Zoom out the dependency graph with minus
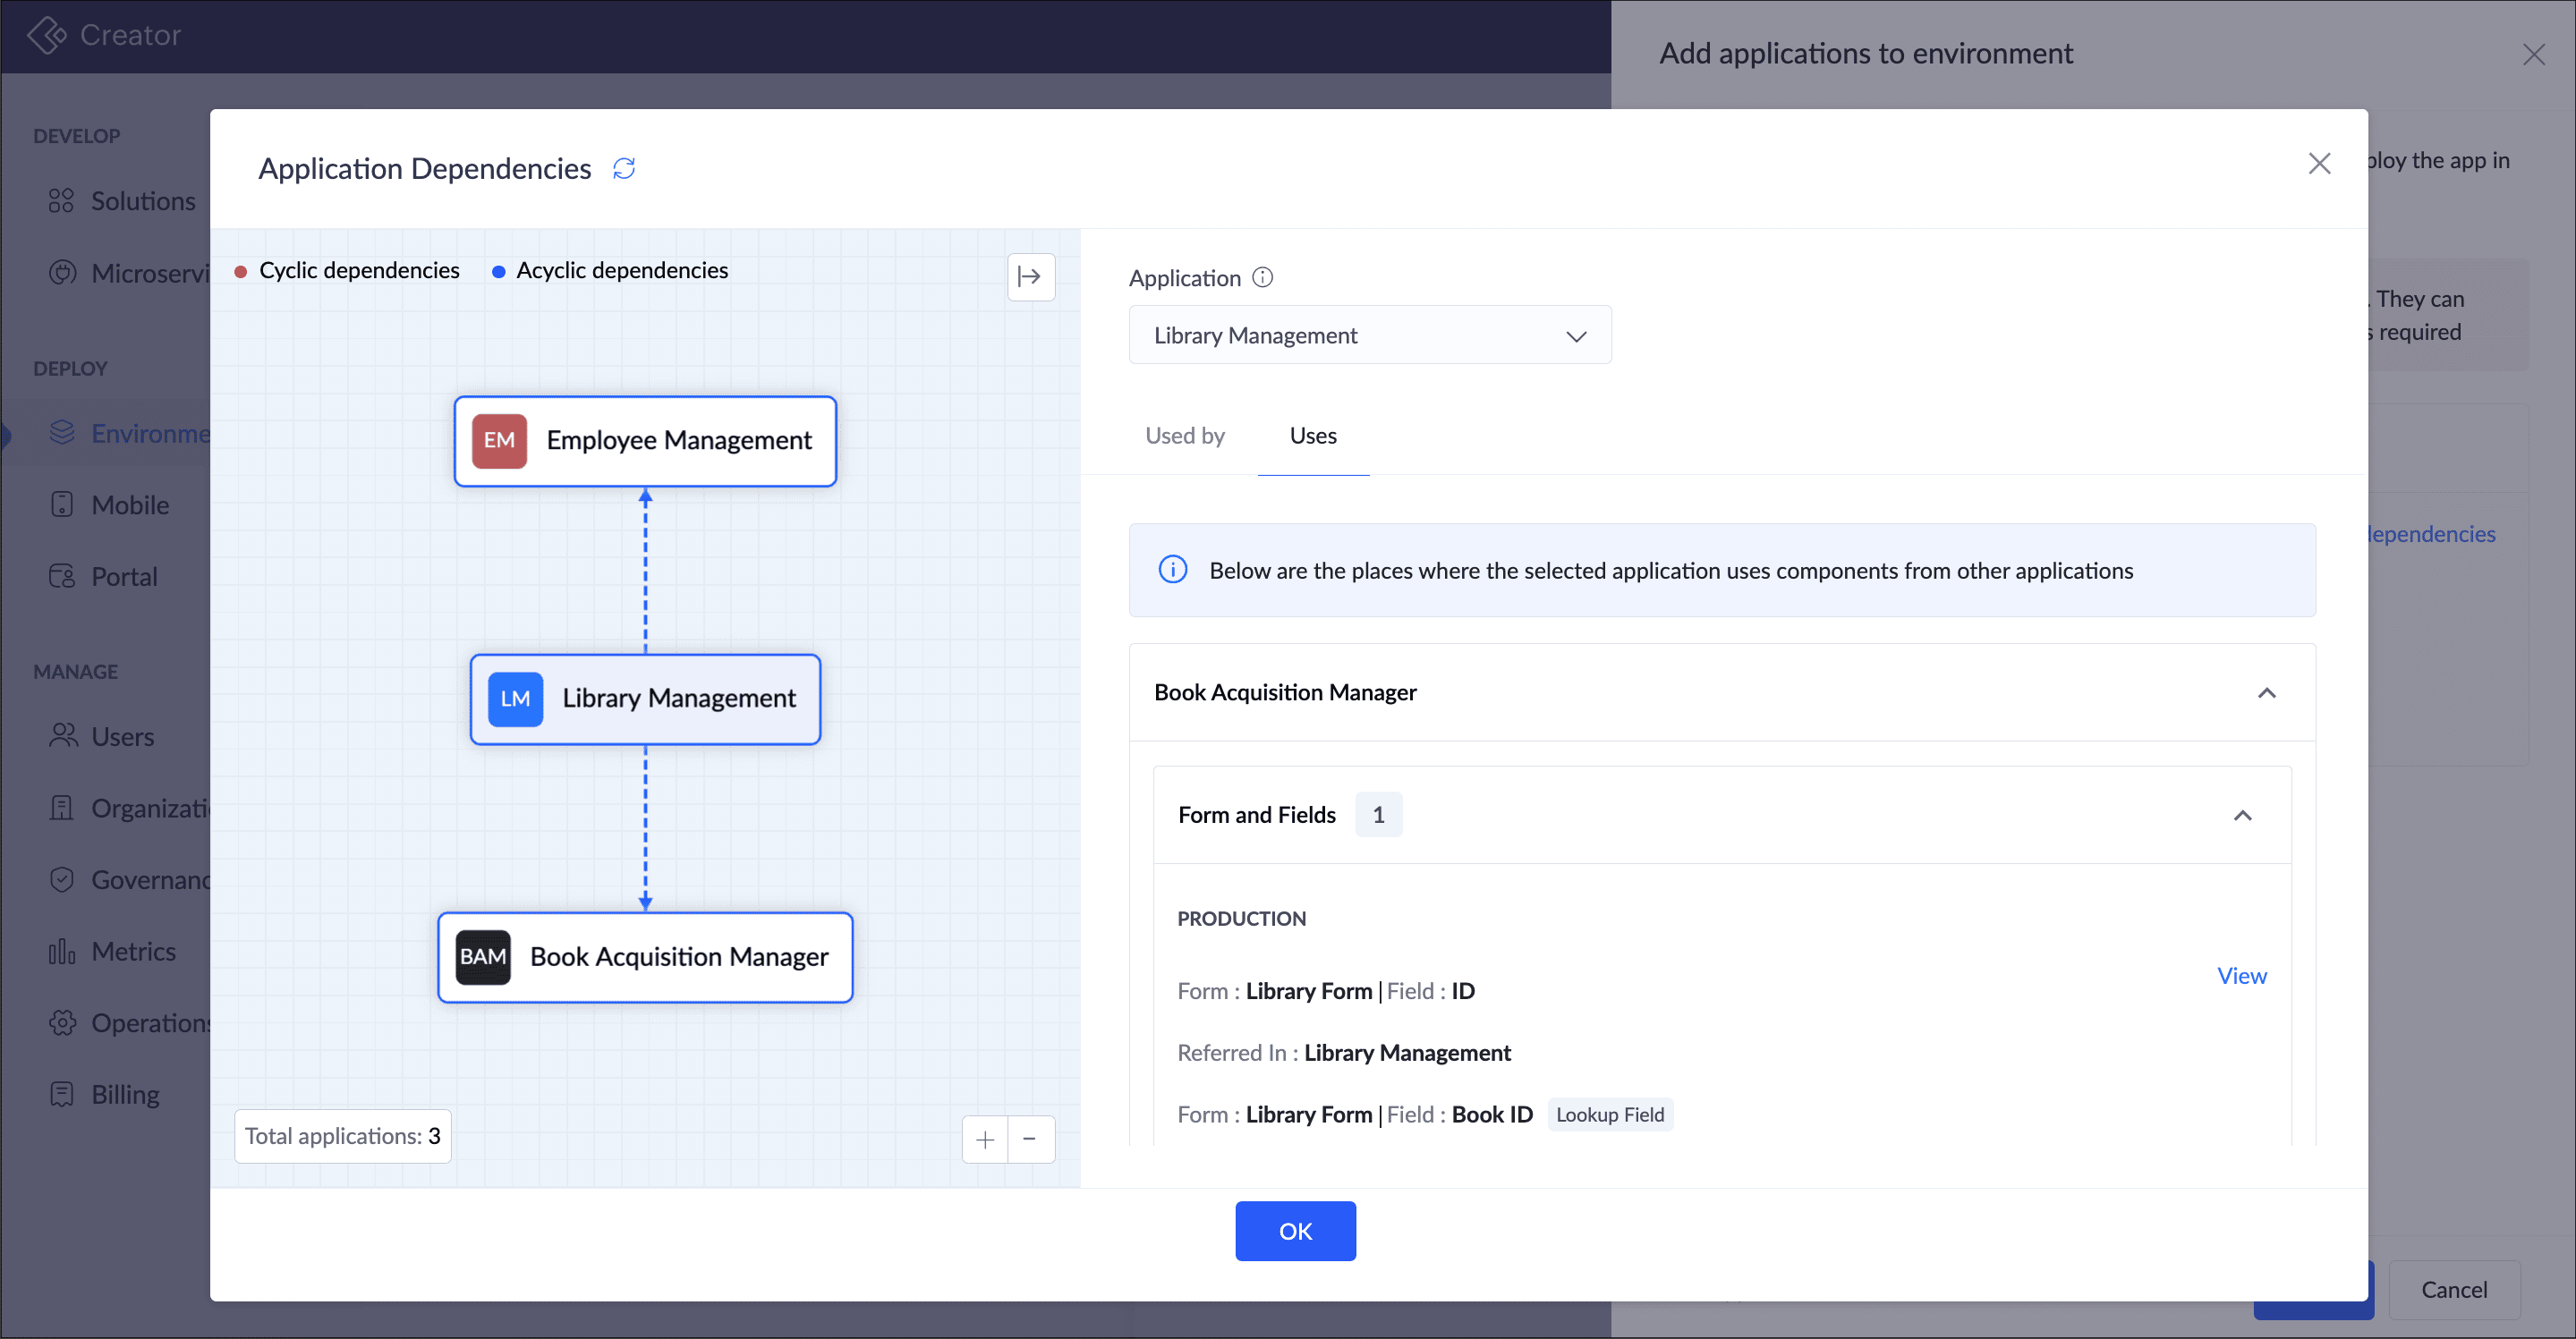 click(x=1030, y=1139)
